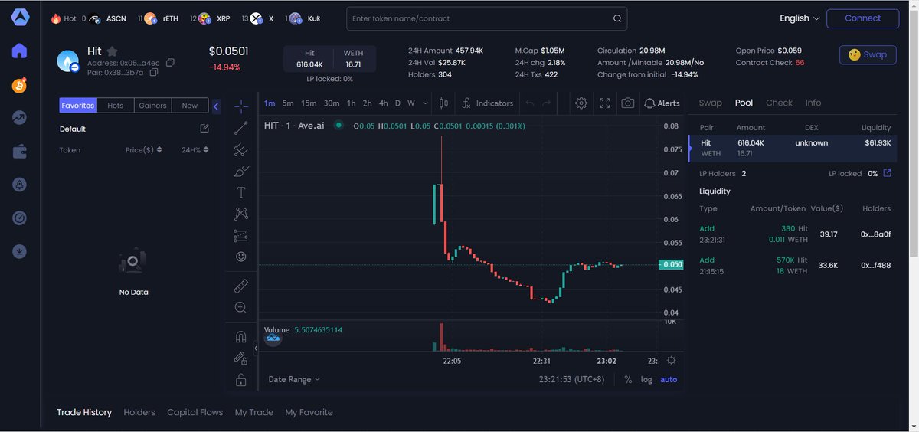Open the English language dropdown
The height and width of the screenshot is (432, 919).
pyautogui.click(x=800, y=18)
